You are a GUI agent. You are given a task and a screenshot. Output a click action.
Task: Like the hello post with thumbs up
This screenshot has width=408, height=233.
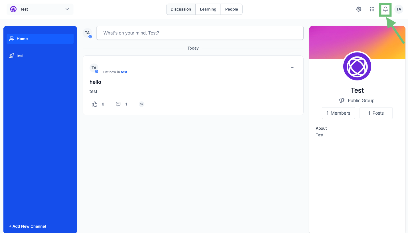(95, 104)
